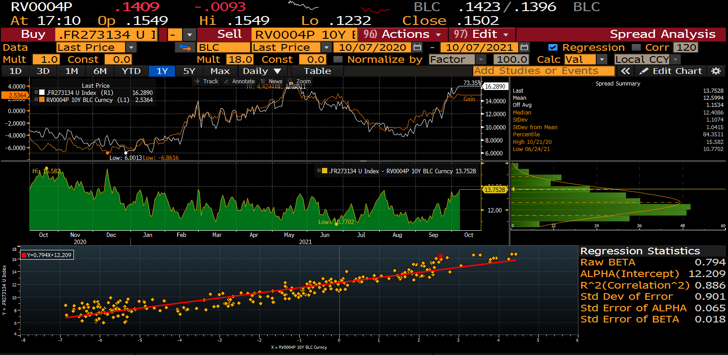Expand the spread series legend box
Screen dimensions: 728x355
pyautogui.click(x=319, y=171)
